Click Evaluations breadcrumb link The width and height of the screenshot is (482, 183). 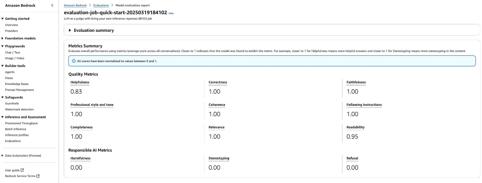(101, 6)
